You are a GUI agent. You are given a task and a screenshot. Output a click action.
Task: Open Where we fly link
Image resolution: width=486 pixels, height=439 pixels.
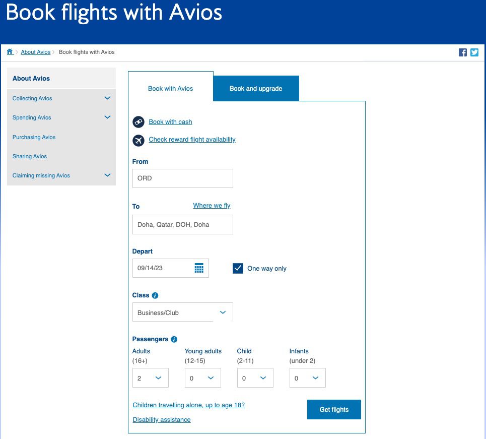[212, 205]
